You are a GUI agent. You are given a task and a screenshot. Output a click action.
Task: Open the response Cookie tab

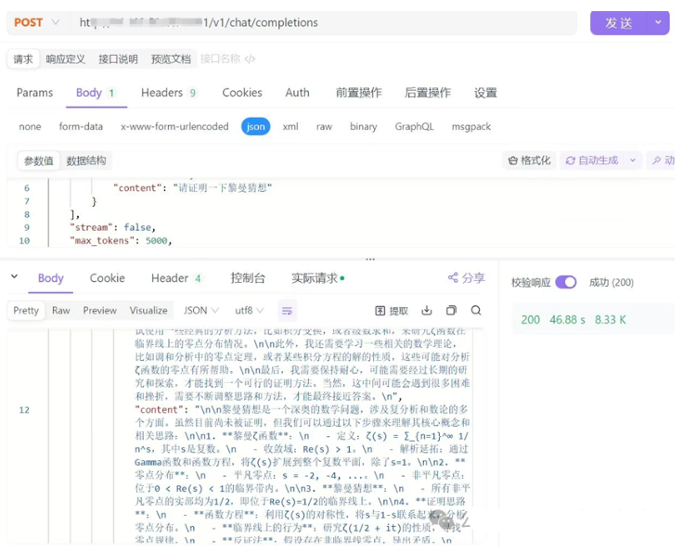(x=107, y=278)
